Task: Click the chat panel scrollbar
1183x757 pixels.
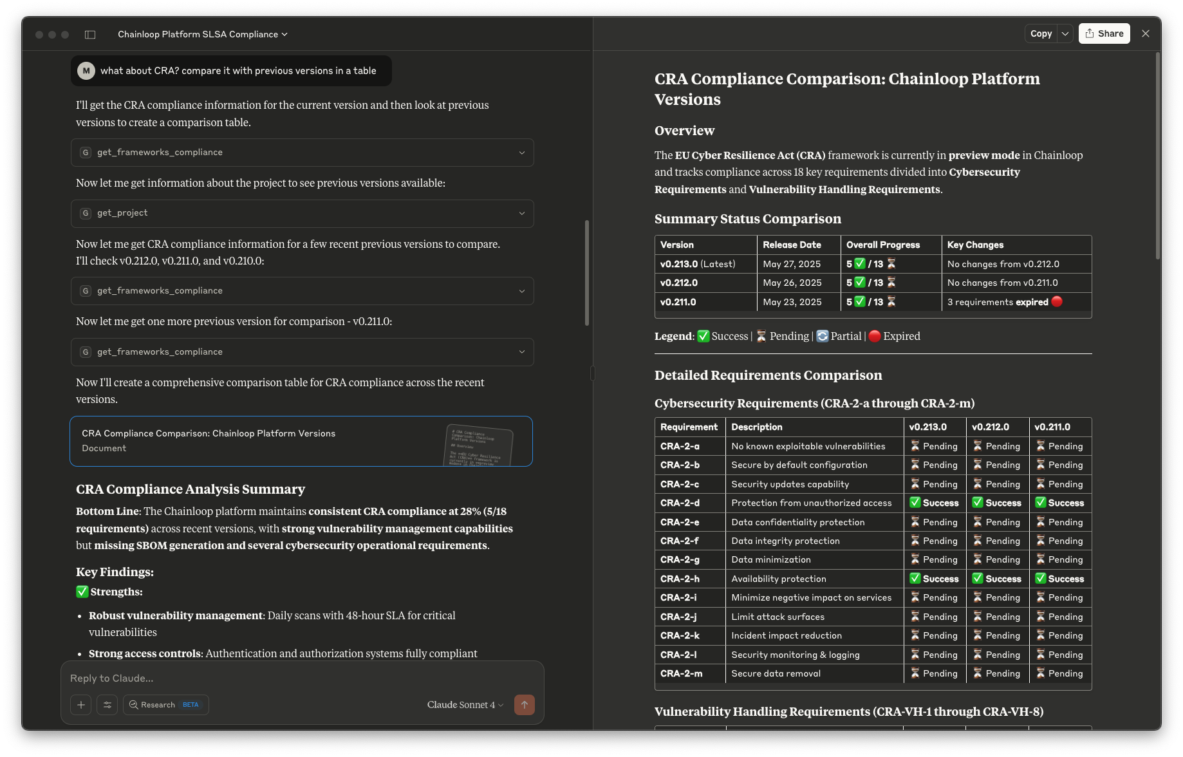Action: coord(587,273)
